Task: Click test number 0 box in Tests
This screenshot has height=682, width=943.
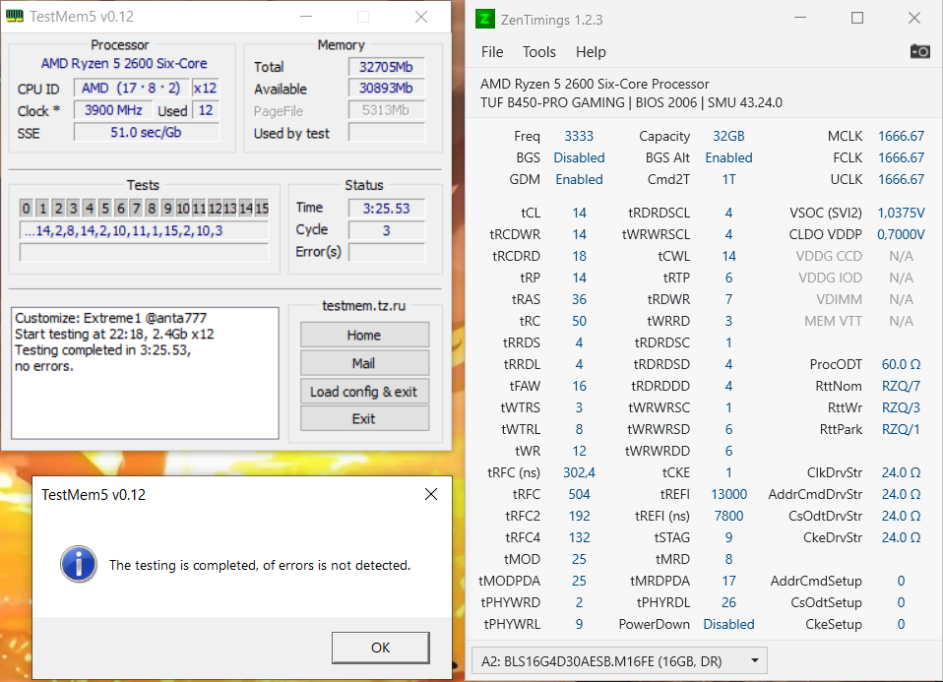Action: 26,208
